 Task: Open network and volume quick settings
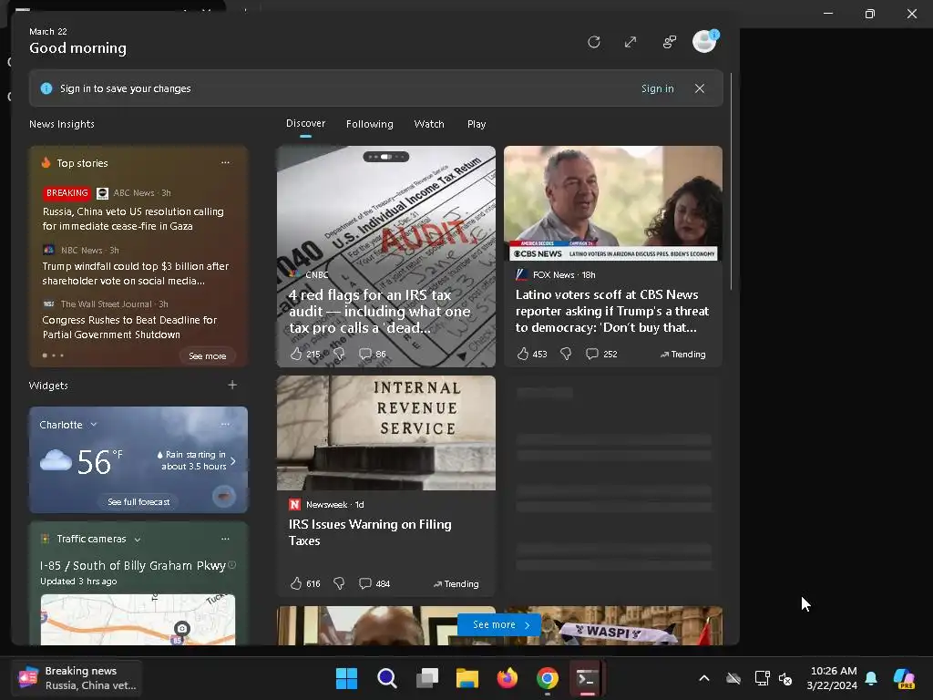773,678
